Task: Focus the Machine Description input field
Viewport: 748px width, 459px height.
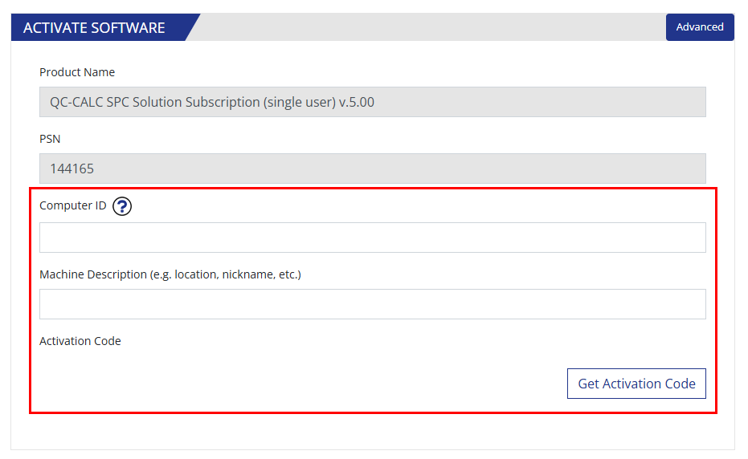Action: point(373,304)
